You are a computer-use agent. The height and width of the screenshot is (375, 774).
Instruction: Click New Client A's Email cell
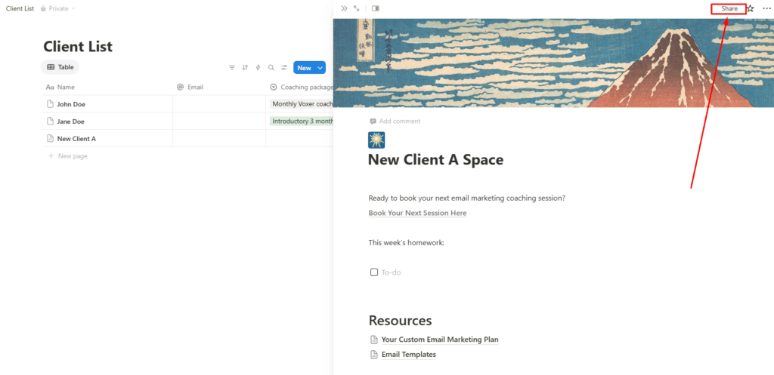(x=219, y=139)
